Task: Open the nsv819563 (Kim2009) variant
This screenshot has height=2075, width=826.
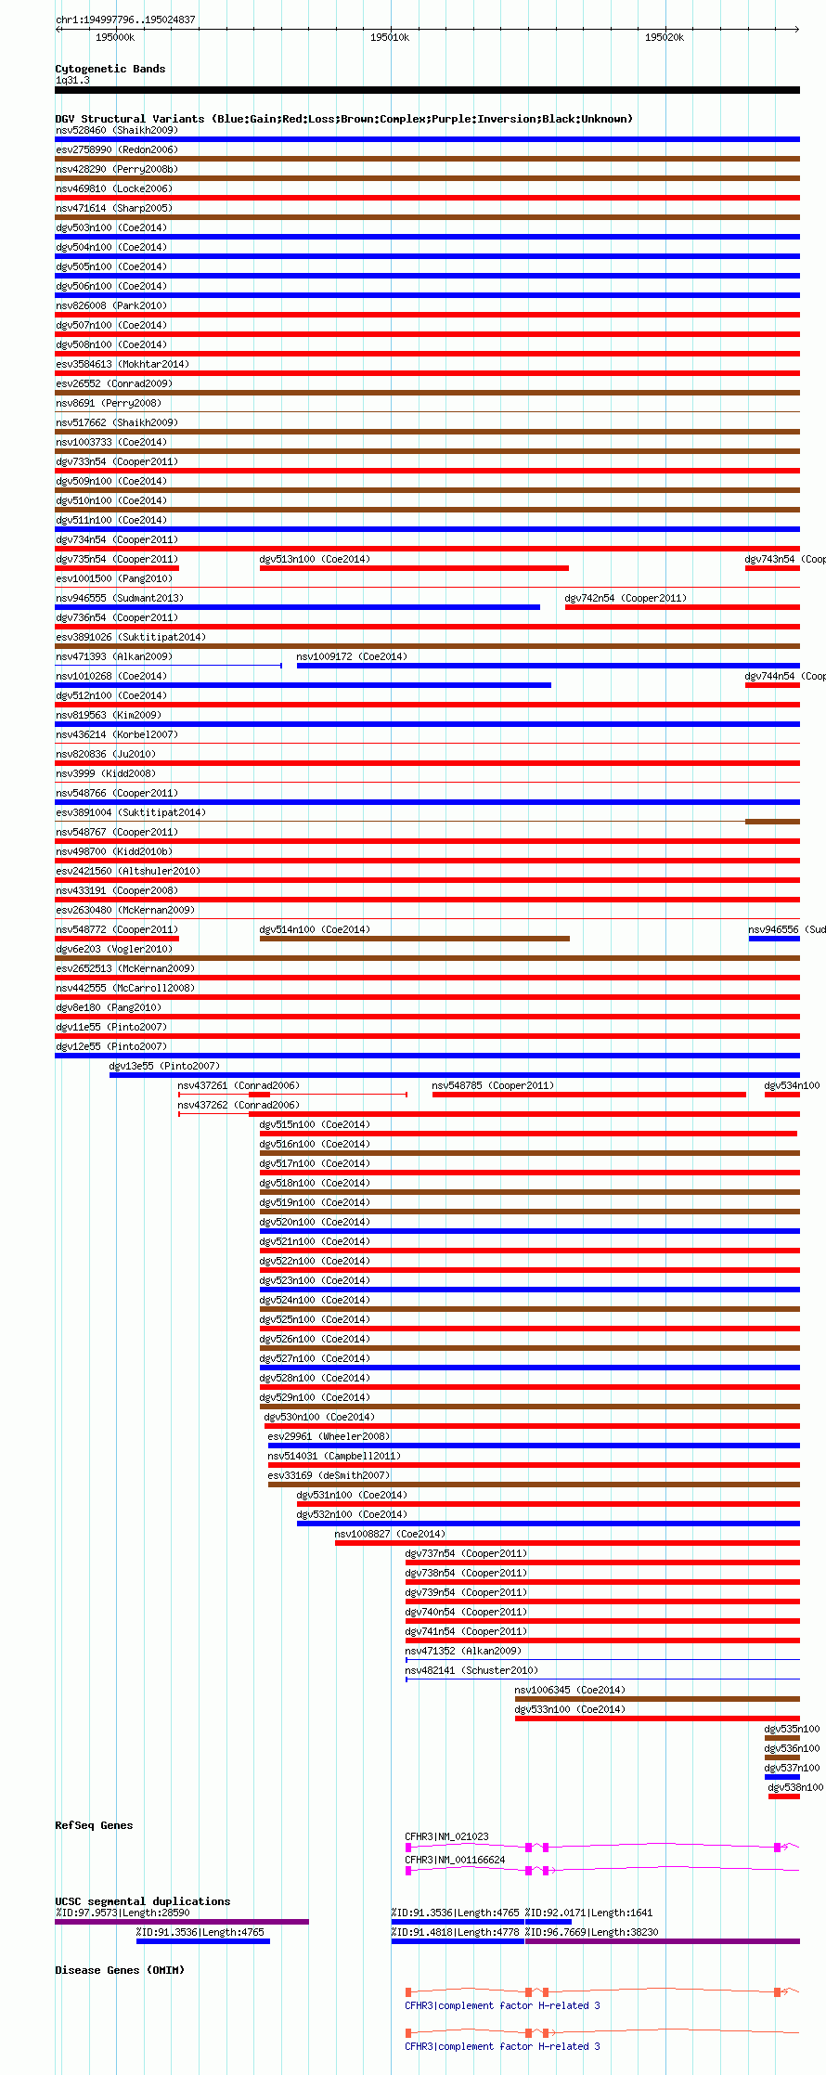Action: [x=108, y=715]
